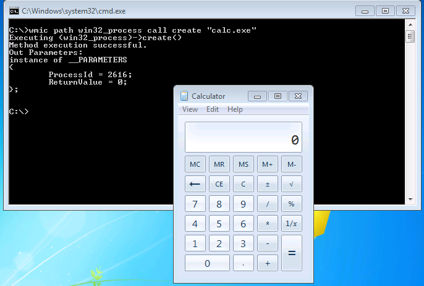Image resolution: width=424 pixels, height=286 pixels.
Task: Minimize the Calculator window
Action: (257, 96)
